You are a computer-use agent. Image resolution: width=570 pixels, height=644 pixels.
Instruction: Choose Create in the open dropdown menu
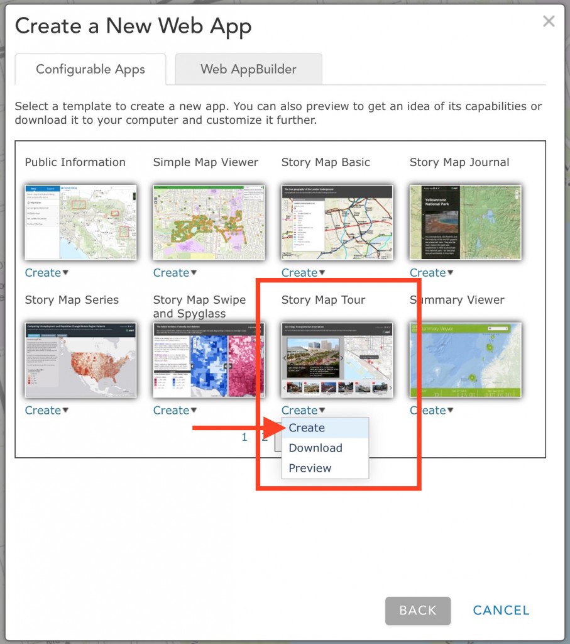pos(325,428)
